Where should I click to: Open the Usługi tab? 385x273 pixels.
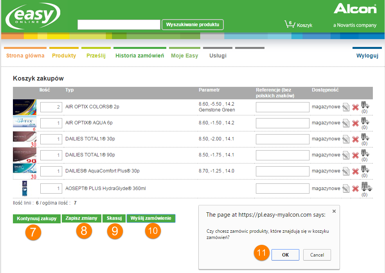[218, 56]
